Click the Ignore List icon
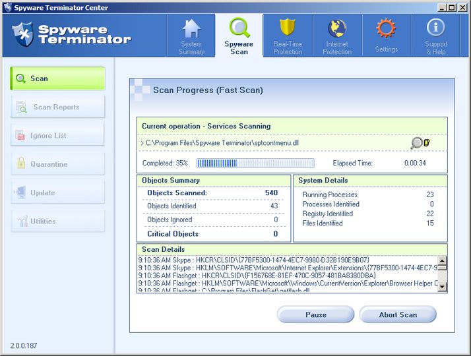 20,135
